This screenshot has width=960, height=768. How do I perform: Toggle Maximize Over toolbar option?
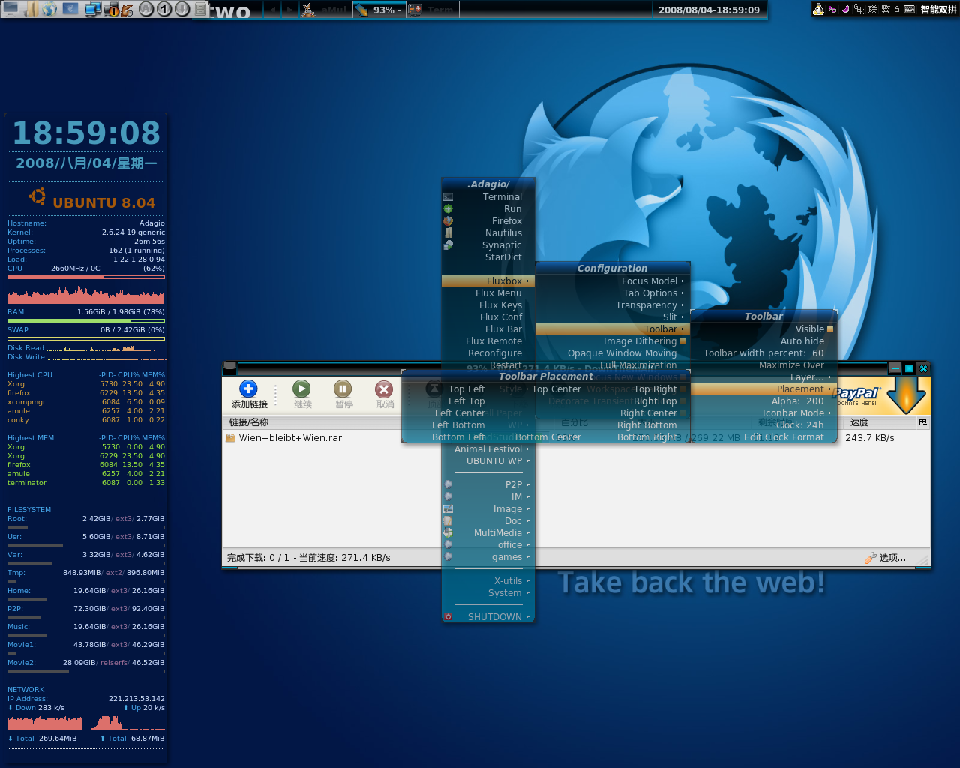click(x=763, y=364)
